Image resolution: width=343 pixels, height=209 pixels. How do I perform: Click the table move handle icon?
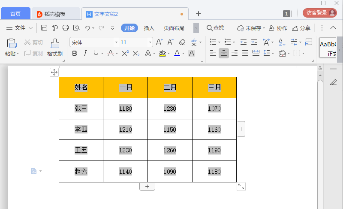pos(54,73)
